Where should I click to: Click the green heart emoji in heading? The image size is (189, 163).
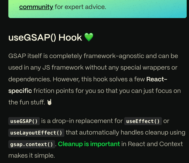click(x=89, y=37)
